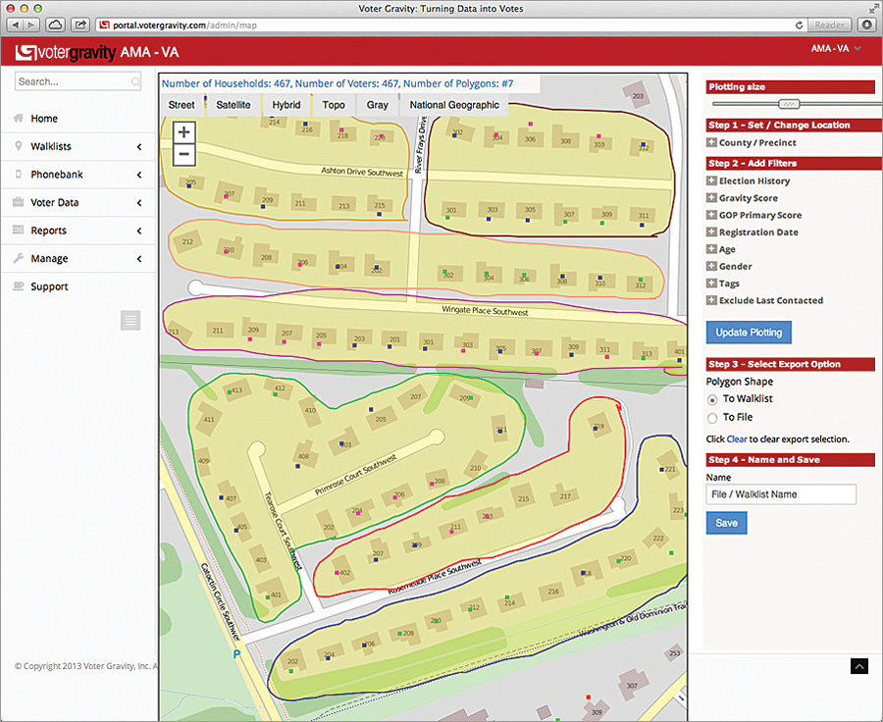
Task: Expand Election History filter
Action: pos(712,180)
